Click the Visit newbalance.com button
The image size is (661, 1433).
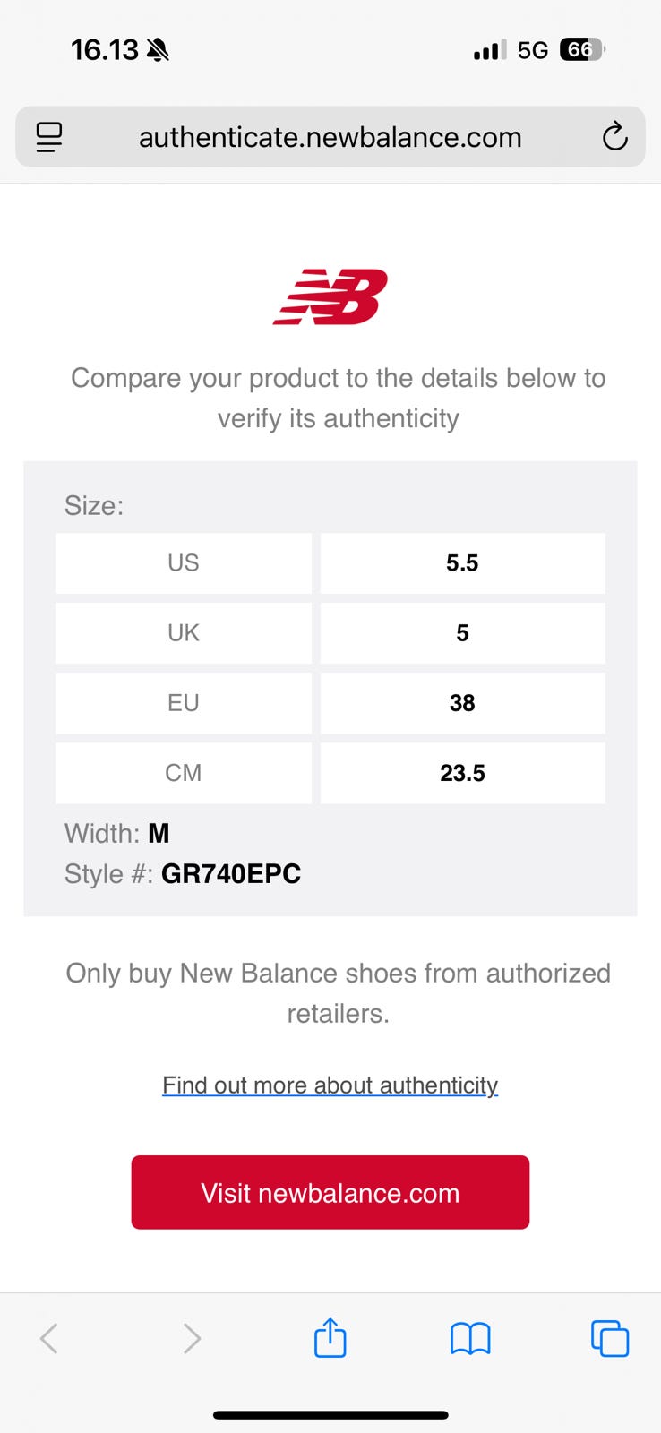(x=330, y=1192)
